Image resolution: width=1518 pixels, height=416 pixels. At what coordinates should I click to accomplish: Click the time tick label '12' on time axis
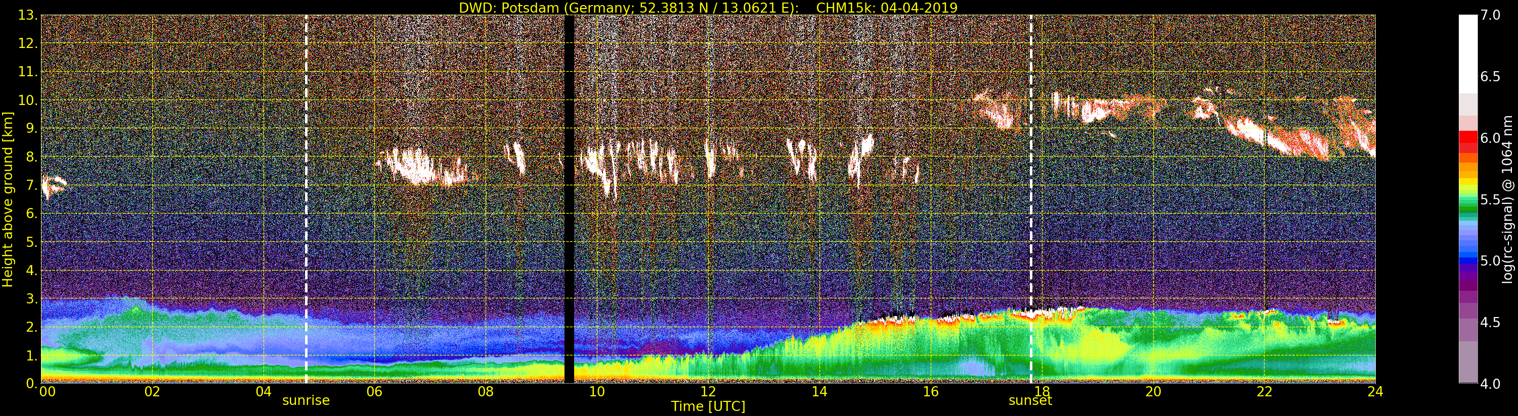click(708, 392)
